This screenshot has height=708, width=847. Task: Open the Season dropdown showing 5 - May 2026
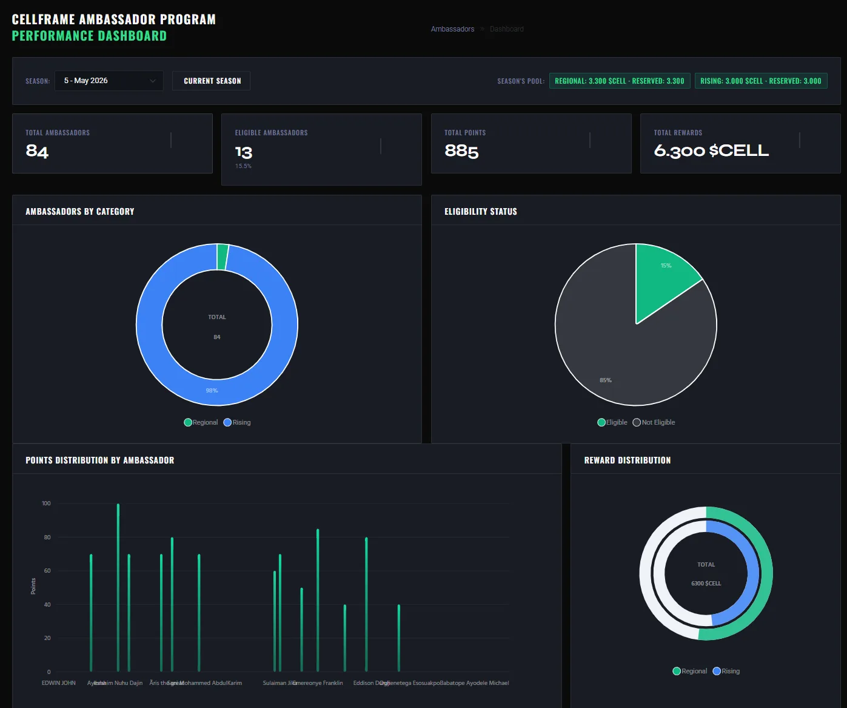click(109, 81)
